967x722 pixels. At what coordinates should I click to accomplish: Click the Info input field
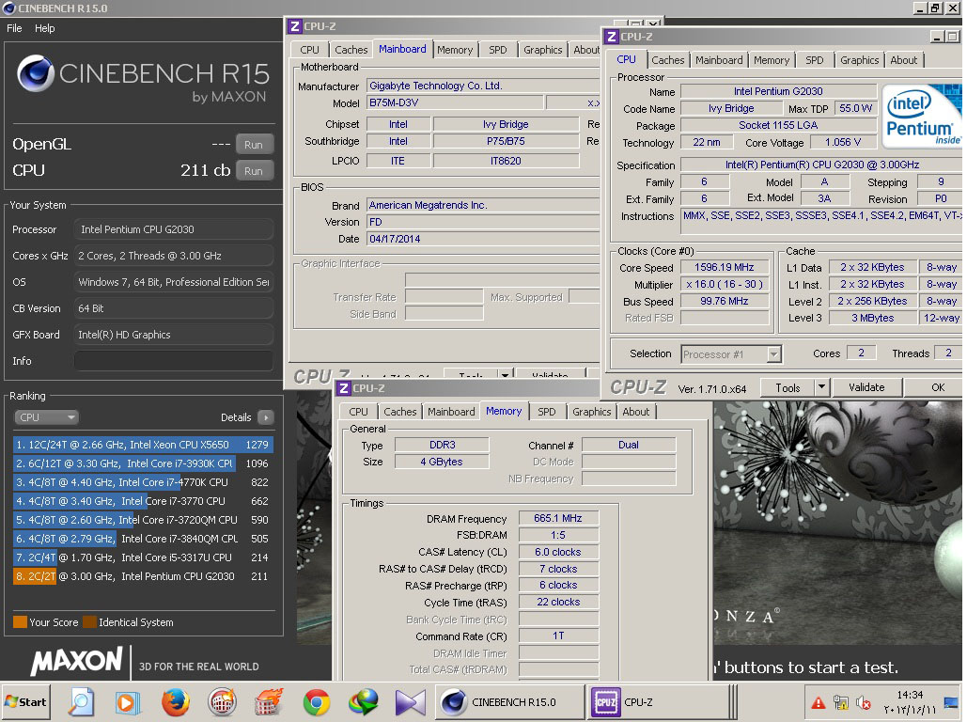pyautogui.click(x=173, y=361)
